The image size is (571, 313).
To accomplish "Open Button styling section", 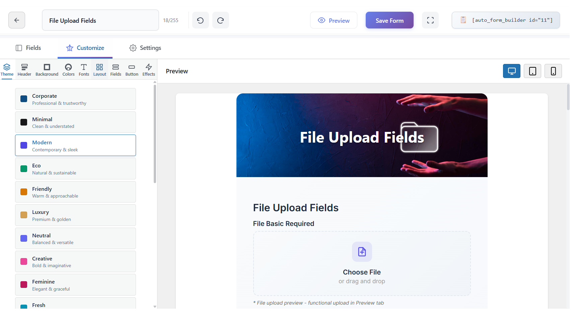I will pyautogui.click(x=132, y=70).
